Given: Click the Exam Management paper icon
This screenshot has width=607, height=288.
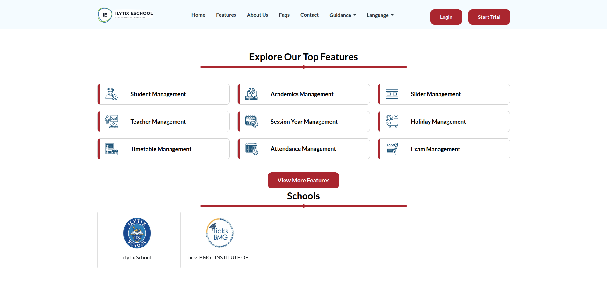Looking at the screenshot, I should coord(392,149).
